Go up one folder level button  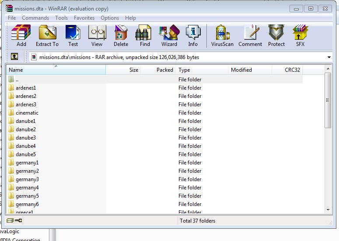tap(14, 57)
